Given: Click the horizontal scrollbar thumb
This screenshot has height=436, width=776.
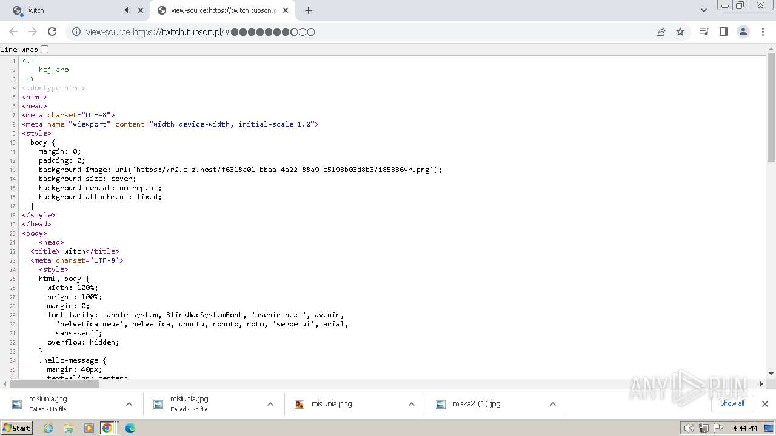Looking at the screenshot, I should [x=55, y=383].
